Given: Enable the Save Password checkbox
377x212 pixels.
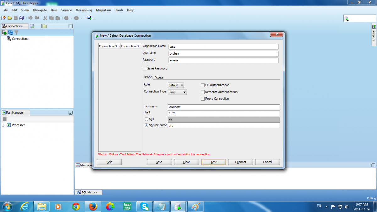Looking at the screenshot, I should [145, 68].
